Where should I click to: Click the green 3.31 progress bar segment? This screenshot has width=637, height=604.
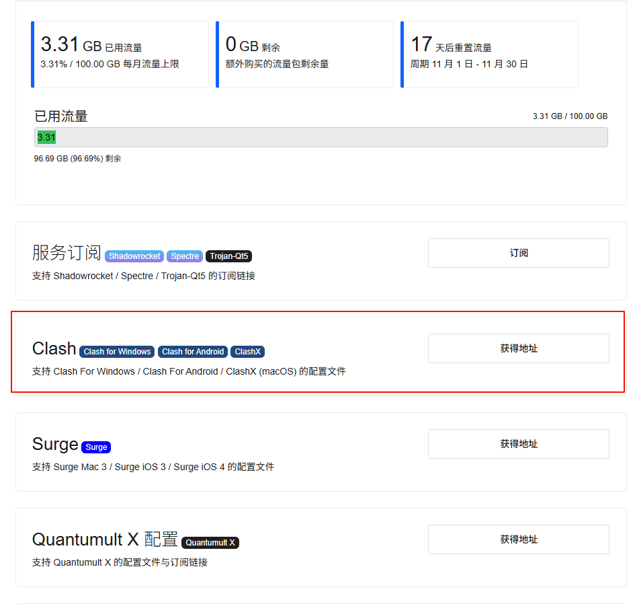click(46, 137)
